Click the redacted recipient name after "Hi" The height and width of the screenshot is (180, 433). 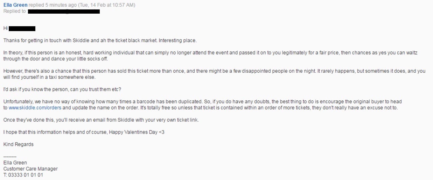(x=22, y=28)
